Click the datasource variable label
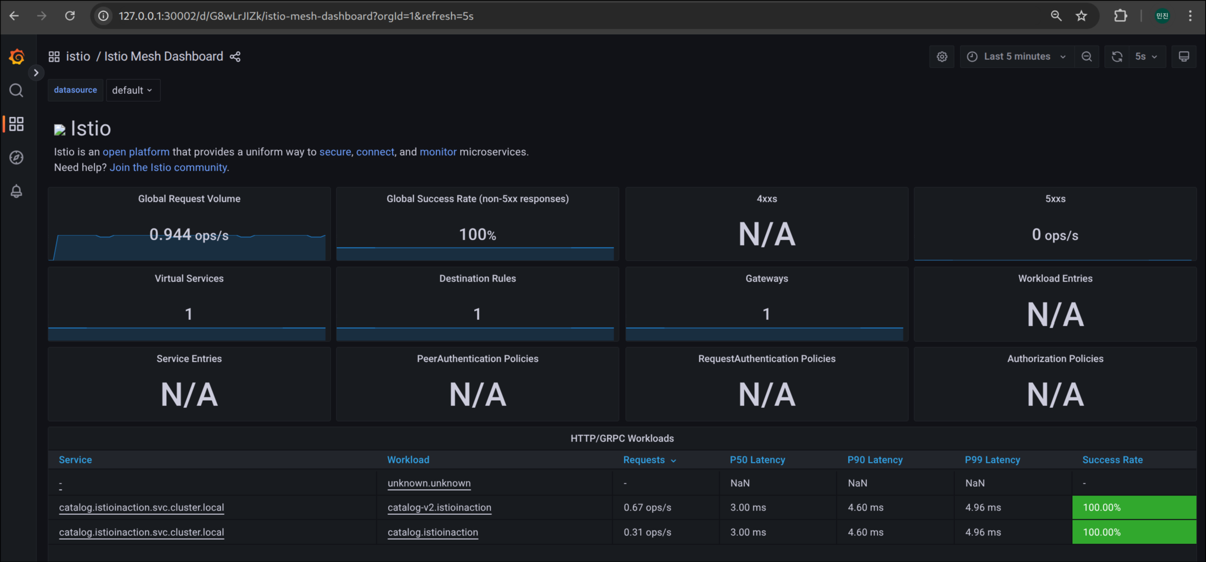The width and height of the screenshot is (1206, 562). coord(75,90)
